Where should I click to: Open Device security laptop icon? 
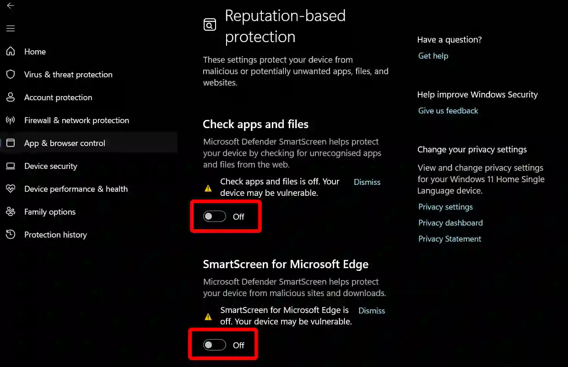click(10, 166)
